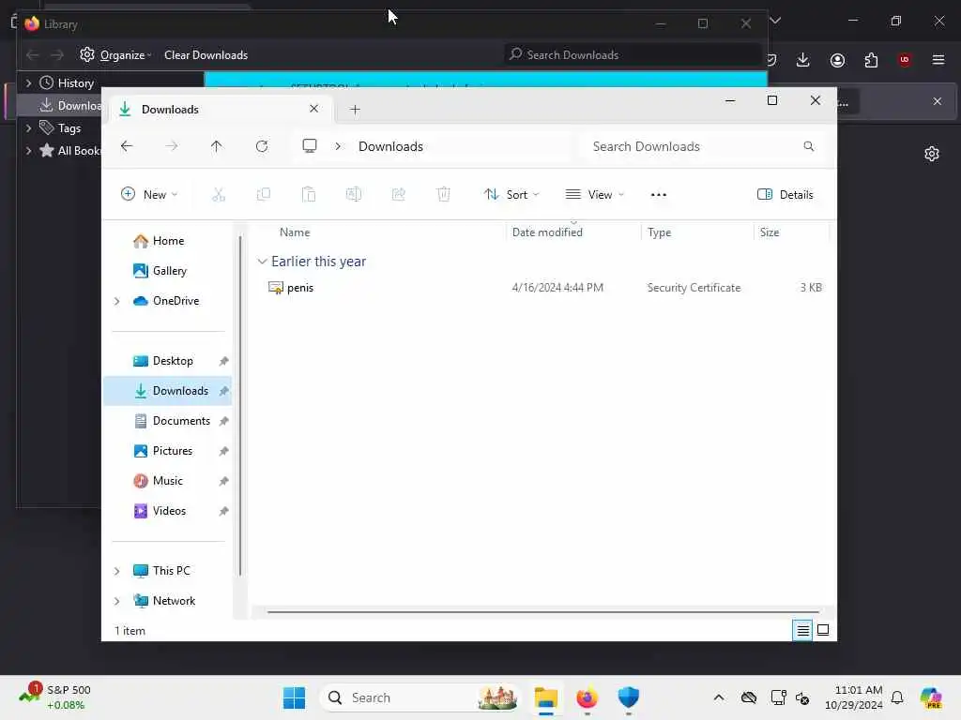Click the Share icon in Explorer toolbar
Image resolution: width=961 pixels, height=720 pixels.
398,195
